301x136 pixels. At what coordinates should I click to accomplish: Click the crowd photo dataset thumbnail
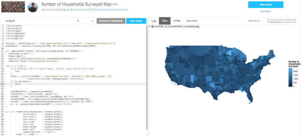(x=13, y=7)
